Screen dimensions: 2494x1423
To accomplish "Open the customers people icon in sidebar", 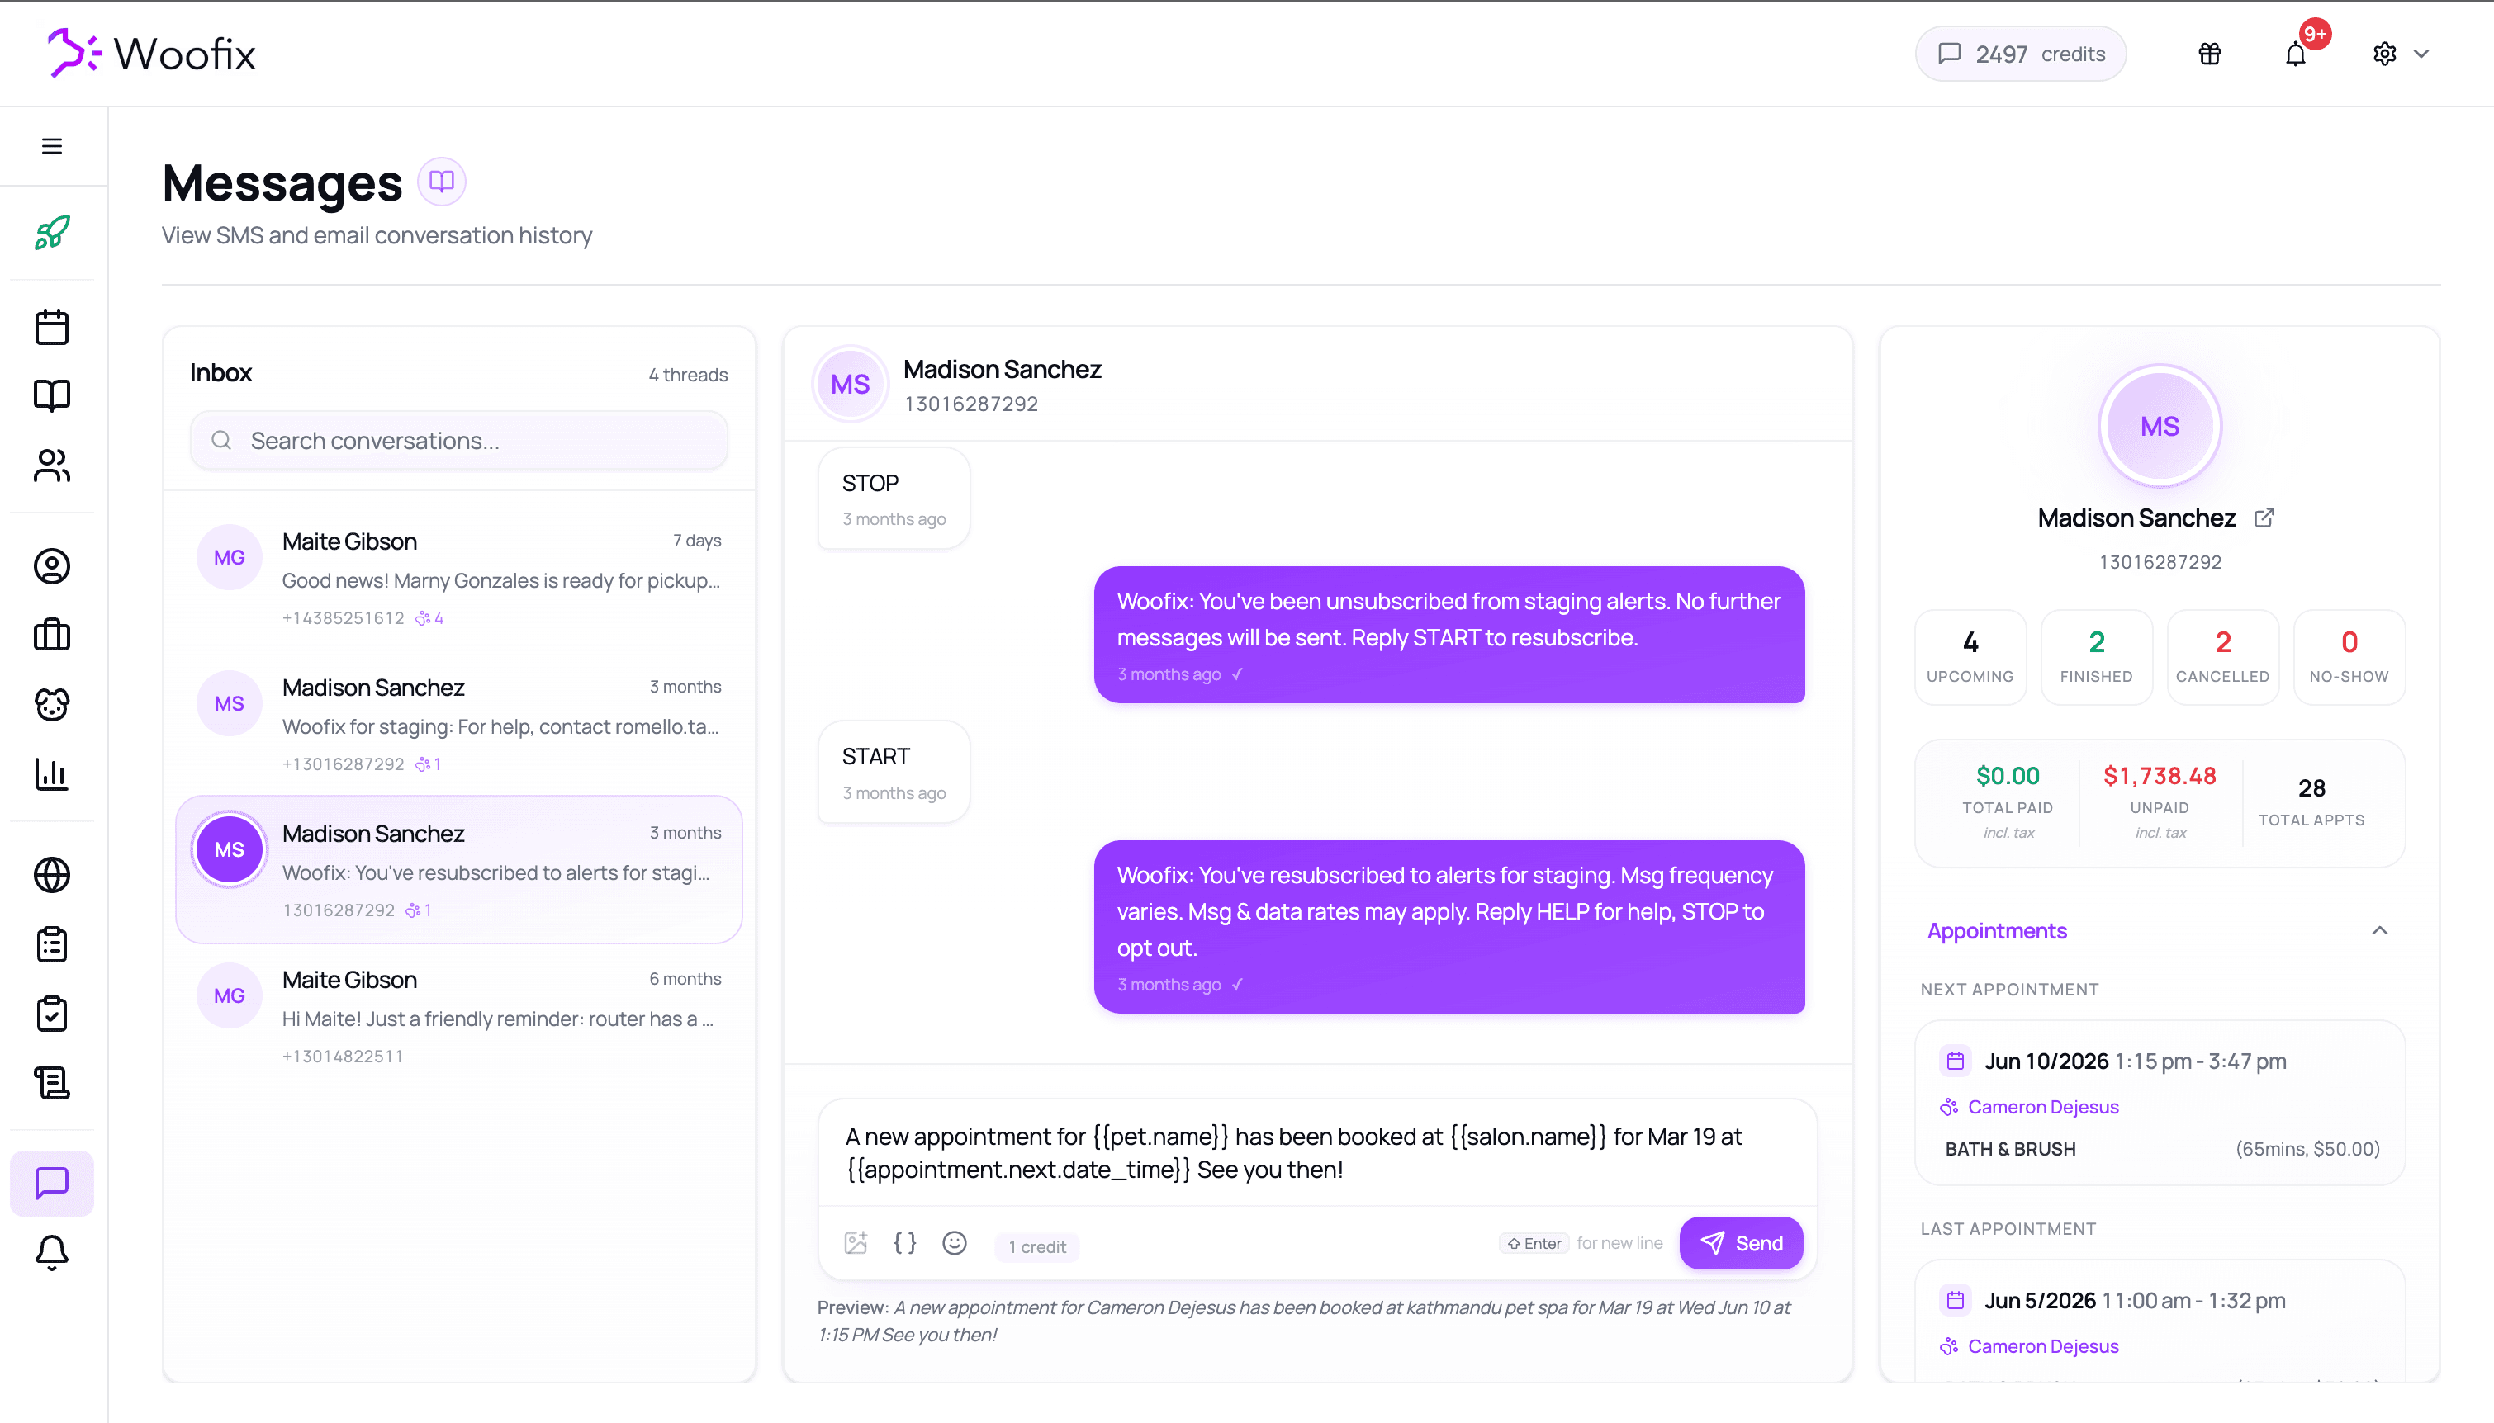I will (x=52, y=466).
